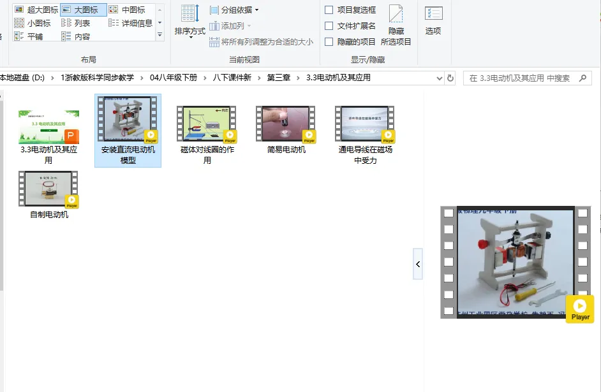Viewport: 601px width, 392px height.
Task: Expand chevron after 04八年级下册
Action: point(205,78)
